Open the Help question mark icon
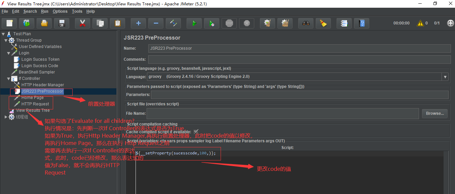This screenshot has width=455, height=194. pyautogui.click(x=362, y=23)
